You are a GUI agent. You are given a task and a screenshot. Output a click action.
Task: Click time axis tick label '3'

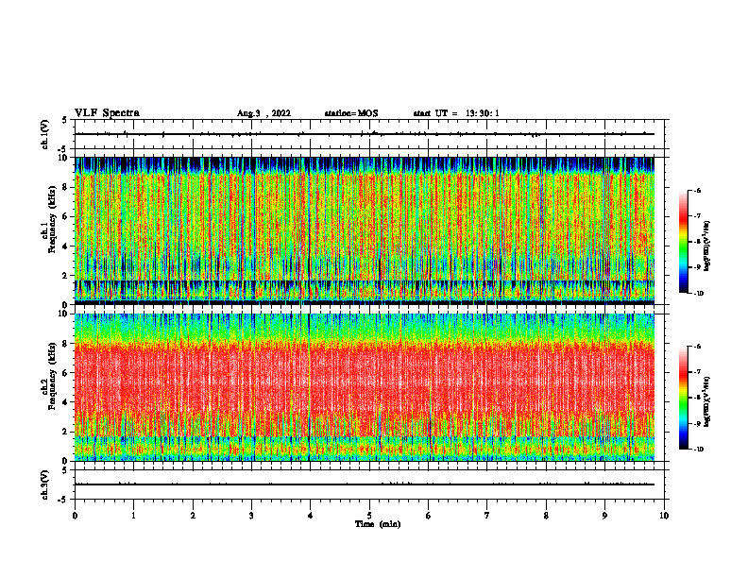(251, 516)
